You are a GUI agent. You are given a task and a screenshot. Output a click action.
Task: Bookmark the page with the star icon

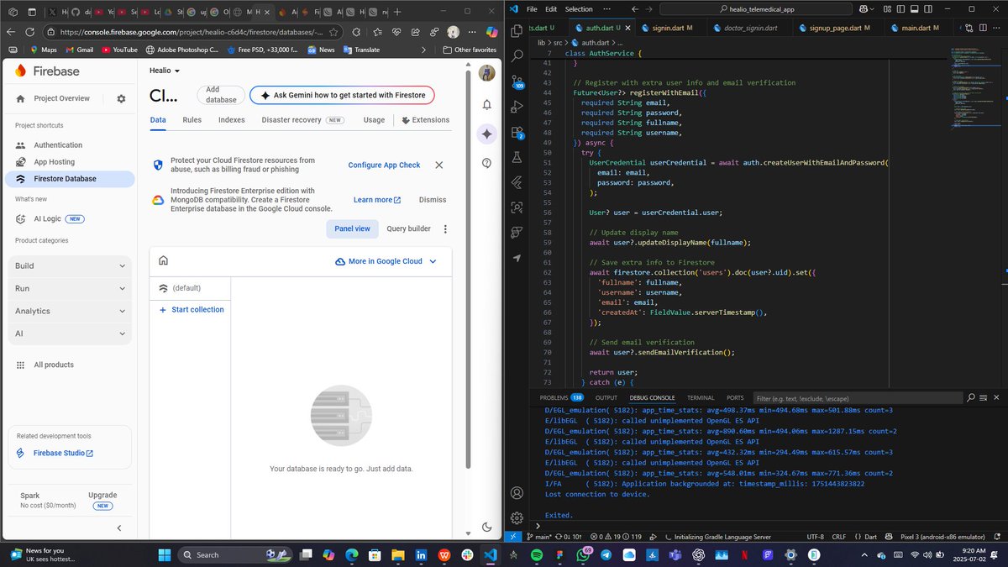pyautogui.click(x=334, y=32)
